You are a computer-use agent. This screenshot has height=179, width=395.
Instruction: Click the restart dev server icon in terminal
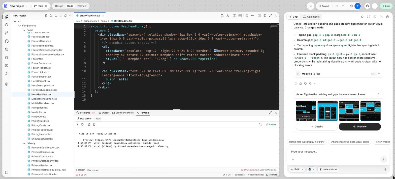[x=82, y=124]
